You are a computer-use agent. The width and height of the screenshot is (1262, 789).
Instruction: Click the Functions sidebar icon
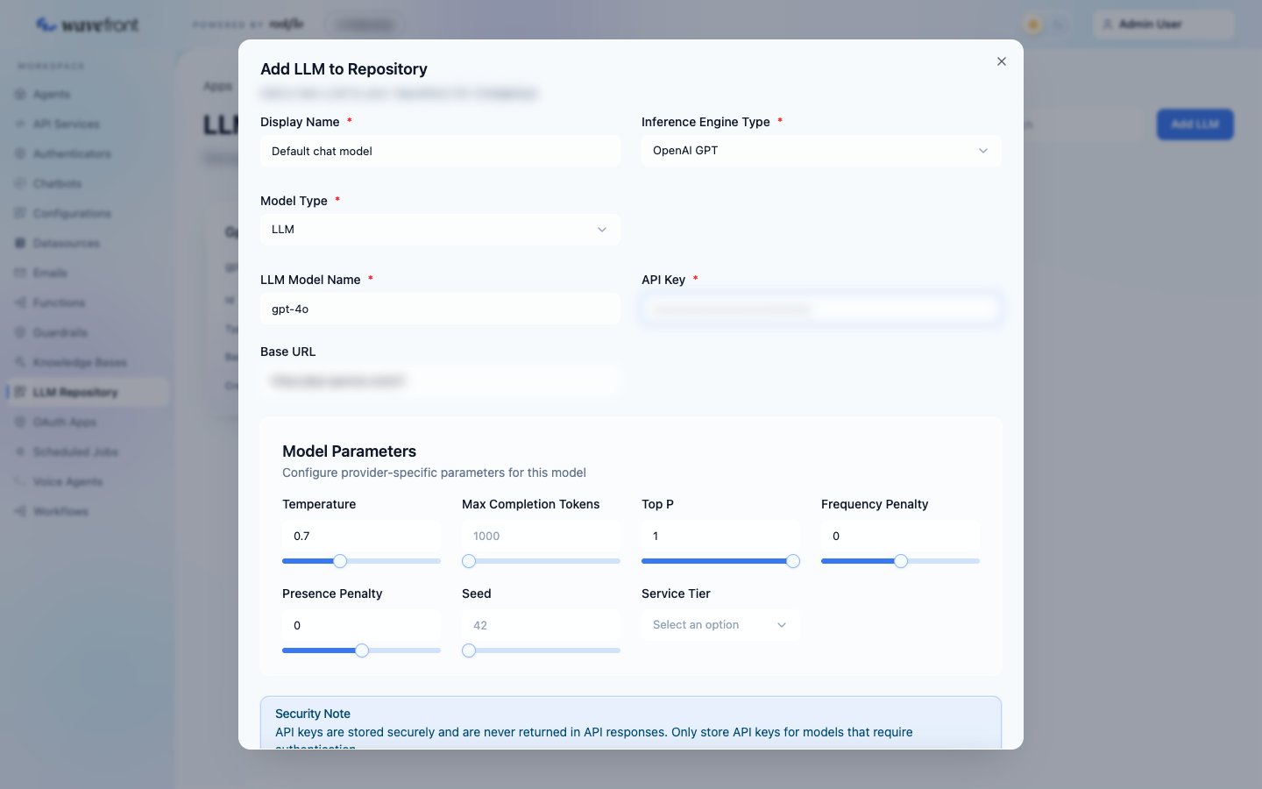pyautogui.click(x=20, y=302)
